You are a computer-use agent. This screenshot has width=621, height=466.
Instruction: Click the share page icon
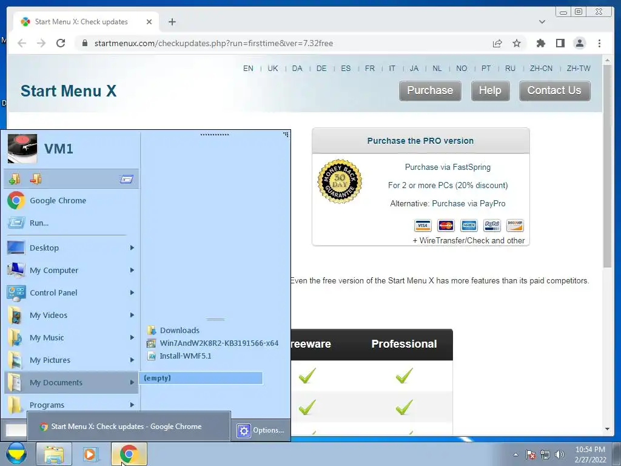click(x=497, y=43)
